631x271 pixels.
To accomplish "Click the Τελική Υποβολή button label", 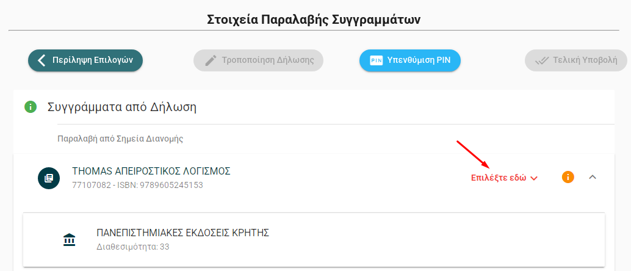I will click(x=585, y=60).
